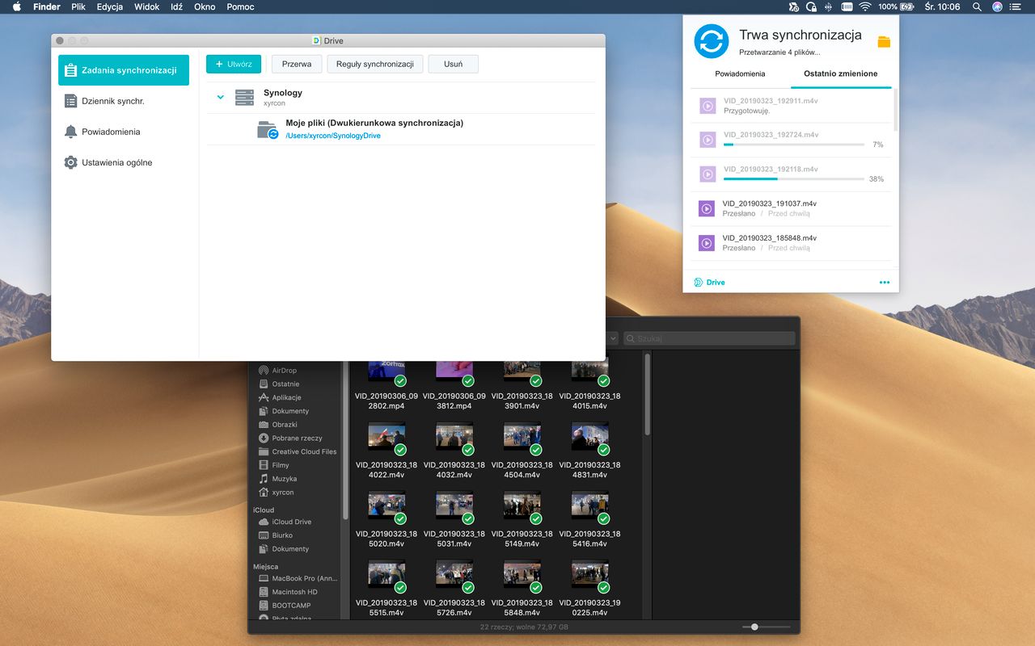The height and width of the screenshot is (646, 1035).
Task: Click the Usuń button
Action: [x=453, y=64]
